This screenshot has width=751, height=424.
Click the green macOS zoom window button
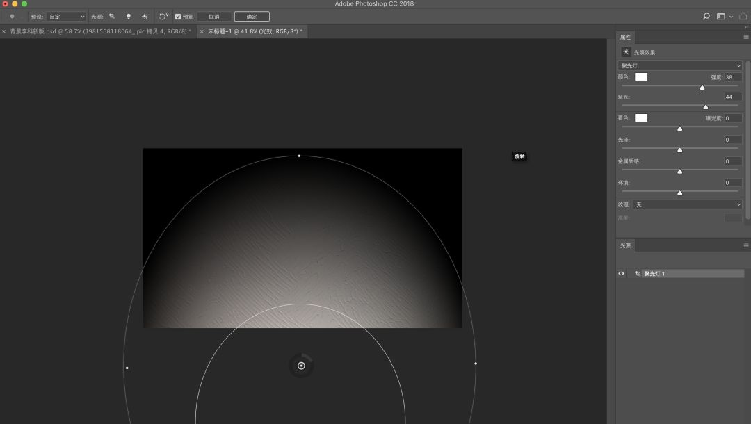[24, 4]
